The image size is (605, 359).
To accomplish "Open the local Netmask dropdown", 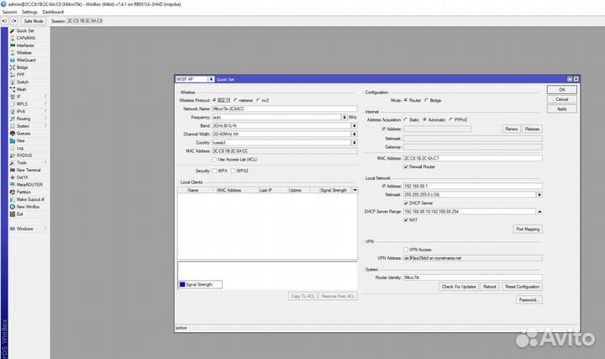I will pos(539,194).
